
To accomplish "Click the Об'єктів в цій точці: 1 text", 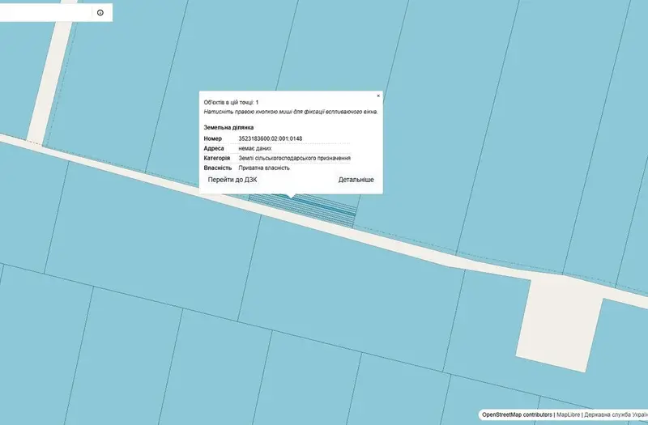I will (231, 103).
